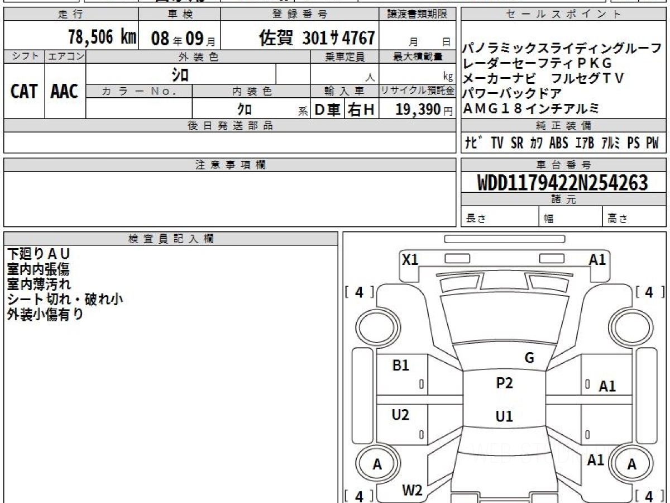
Task: Click the 最大積載量 header
Action: coord(418,56)
